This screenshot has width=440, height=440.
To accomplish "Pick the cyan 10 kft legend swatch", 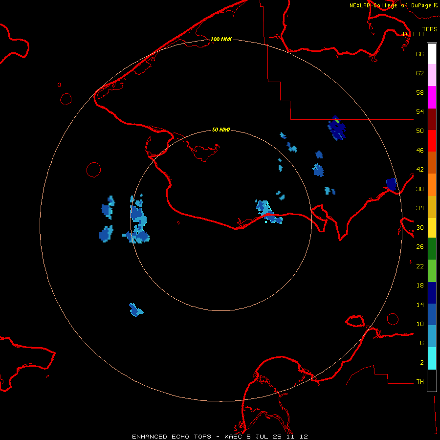I will (x=432, y=358).
